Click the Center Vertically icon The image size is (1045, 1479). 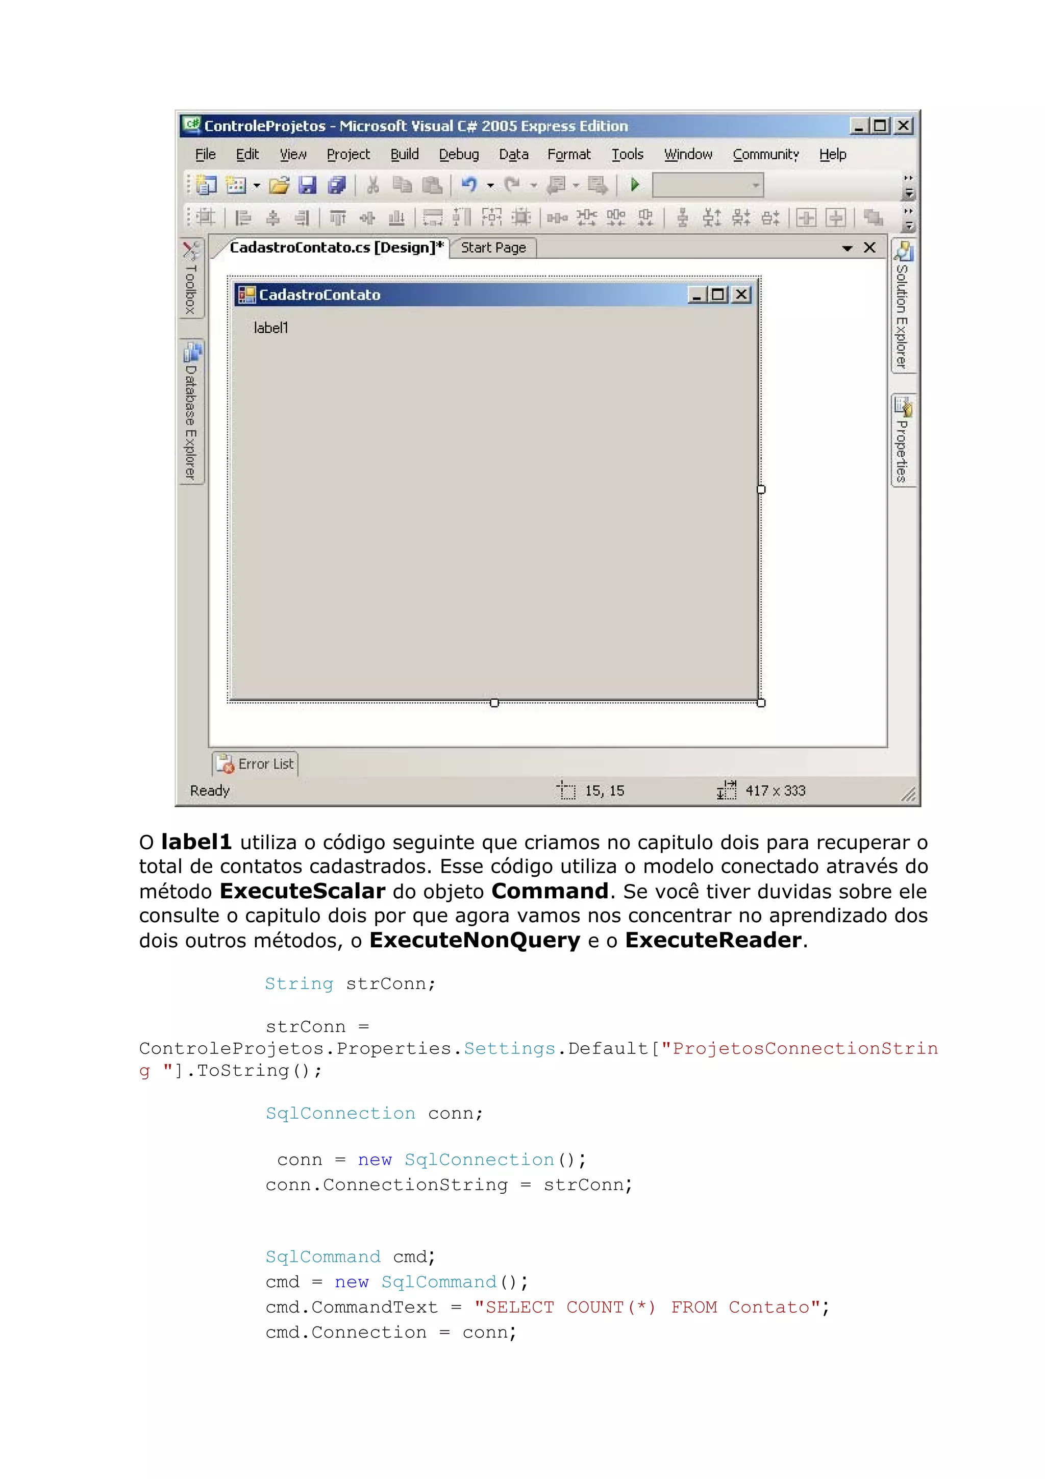836,218
